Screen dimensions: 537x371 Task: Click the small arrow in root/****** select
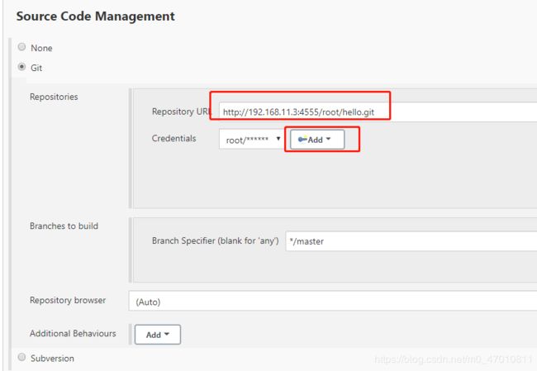coord(278,139)
